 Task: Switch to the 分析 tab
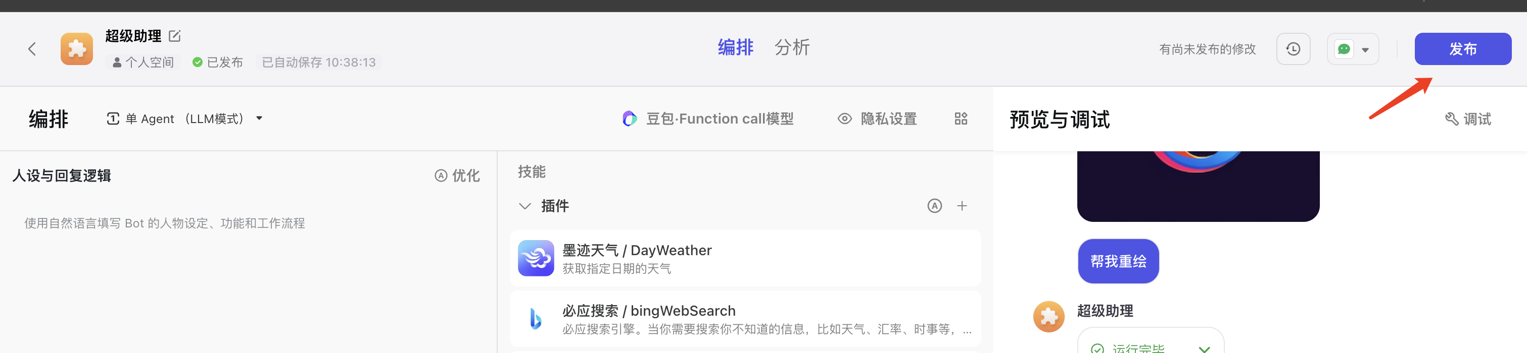tap(792, 47)
